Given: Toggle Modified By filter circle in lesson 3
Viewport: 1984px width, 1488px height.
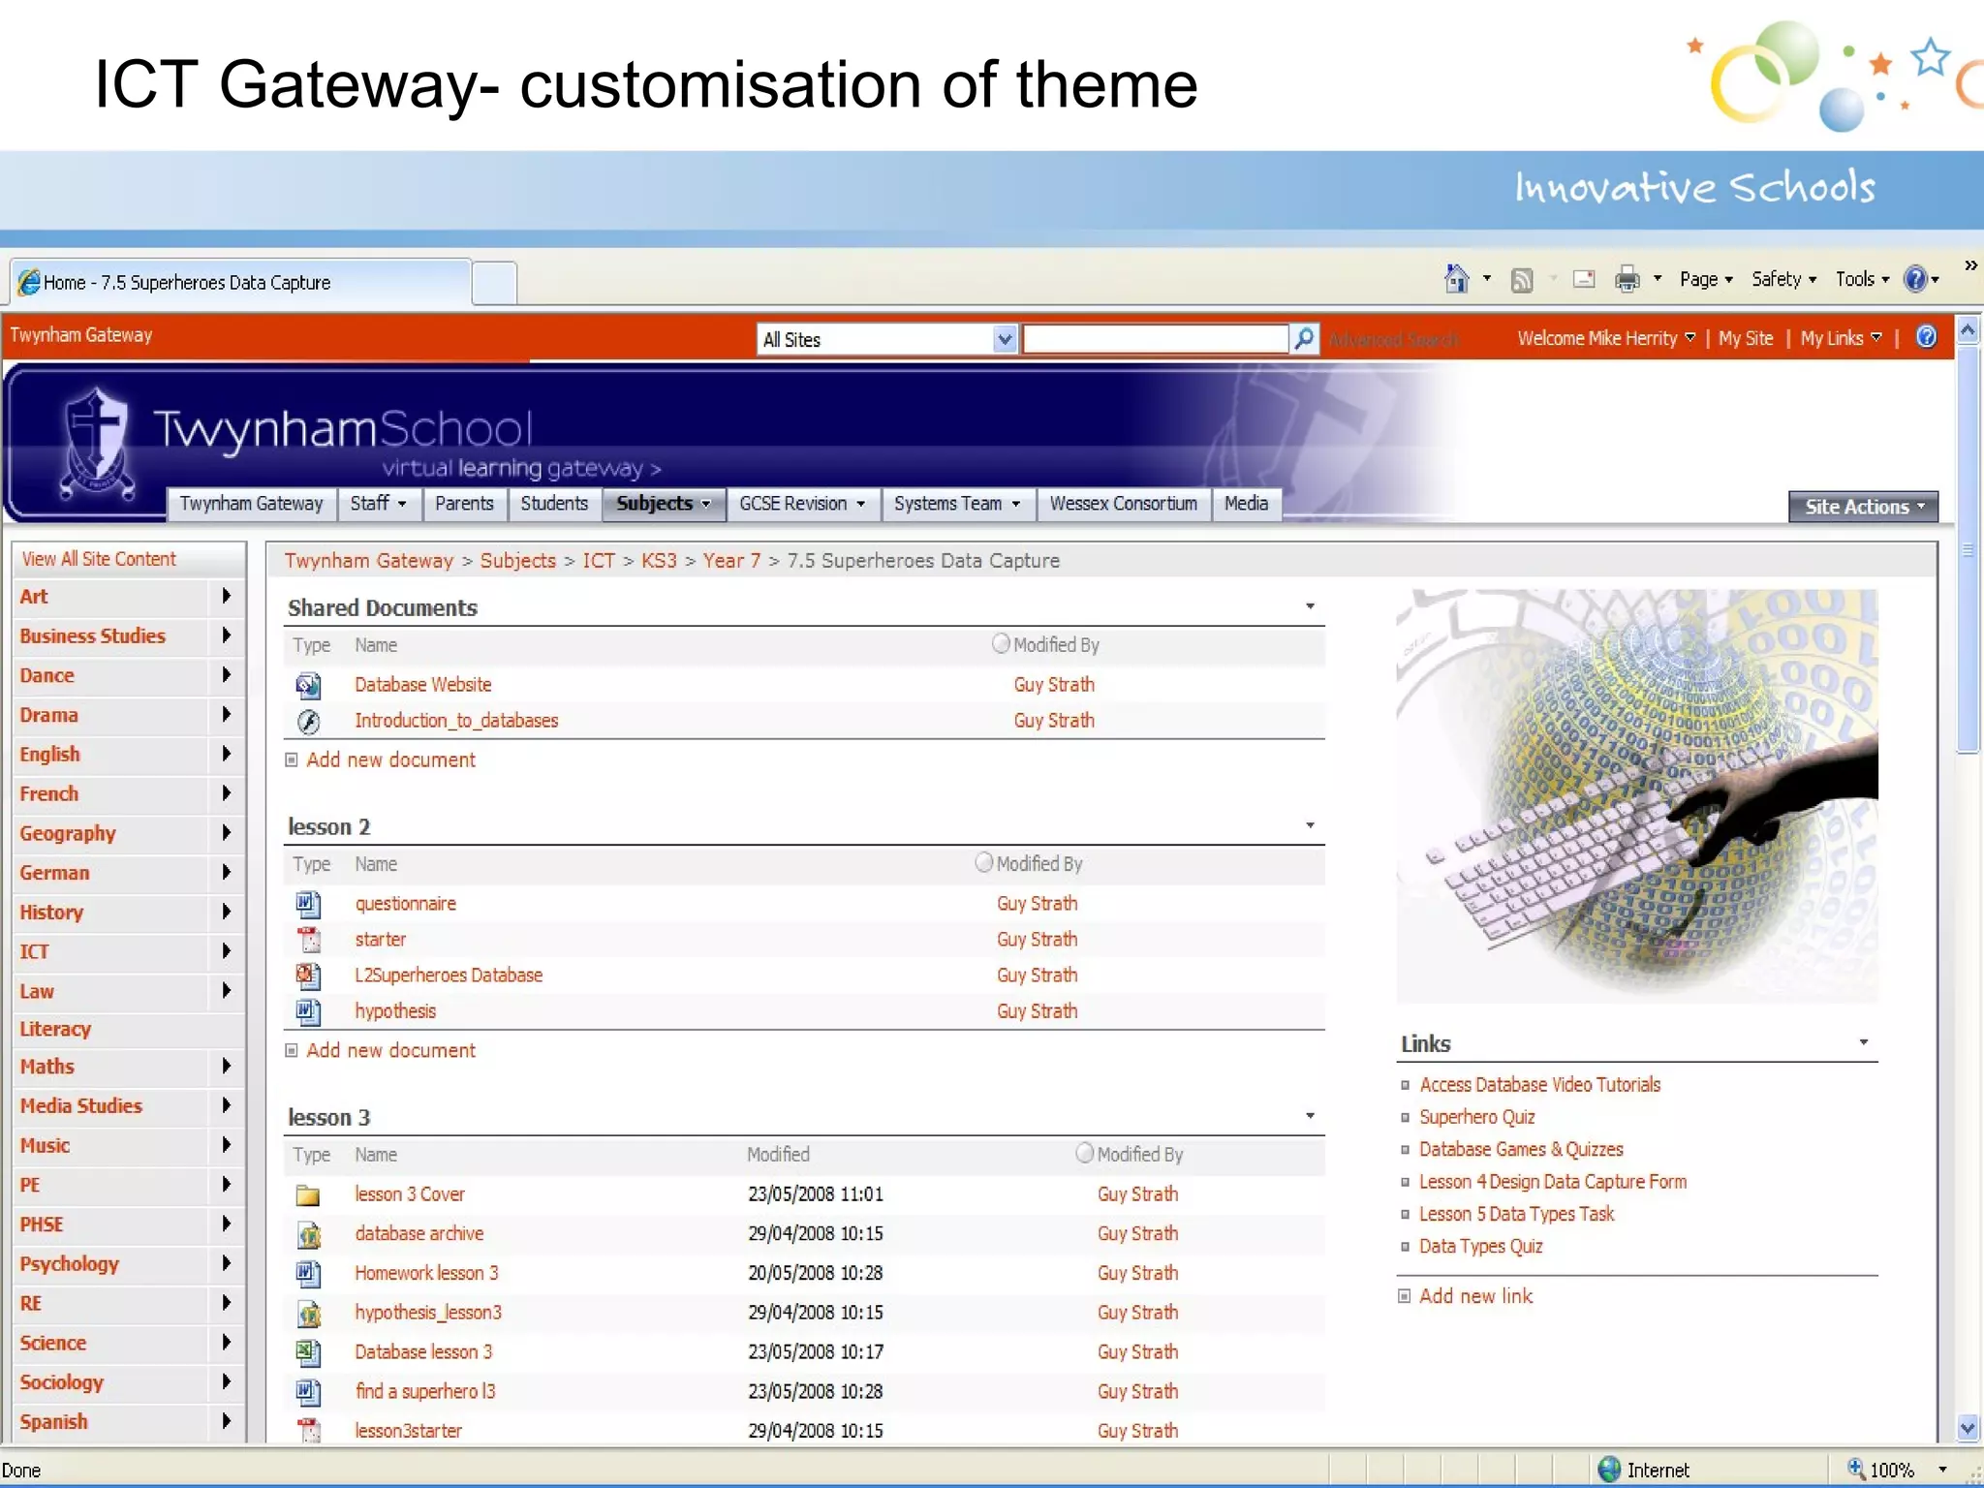Looking at the screenshot, I should (x=1085, y=1153).
